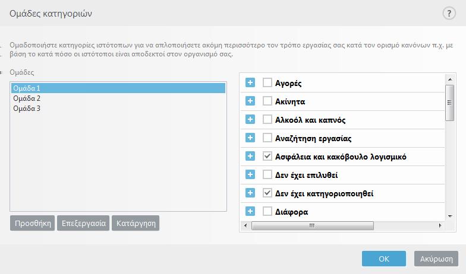The image size is (466, 274).
Task: Expand Ασφάλεια και κακόβουλο λογισμικό plus icon
Action: tap(250, 156)
